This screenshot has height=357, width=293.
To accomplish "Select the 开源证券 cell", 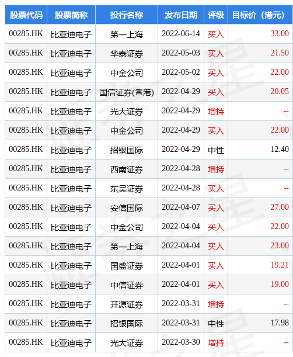I will tap(127, 304).
